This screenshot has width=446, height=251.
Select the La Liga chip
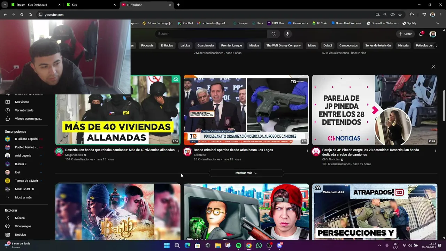pyautogui.click(x=185, y=45)
